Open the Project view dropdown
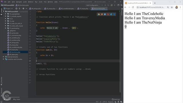Image resolution: width=183 pixels, height=103 pixels. click(8, 9)
